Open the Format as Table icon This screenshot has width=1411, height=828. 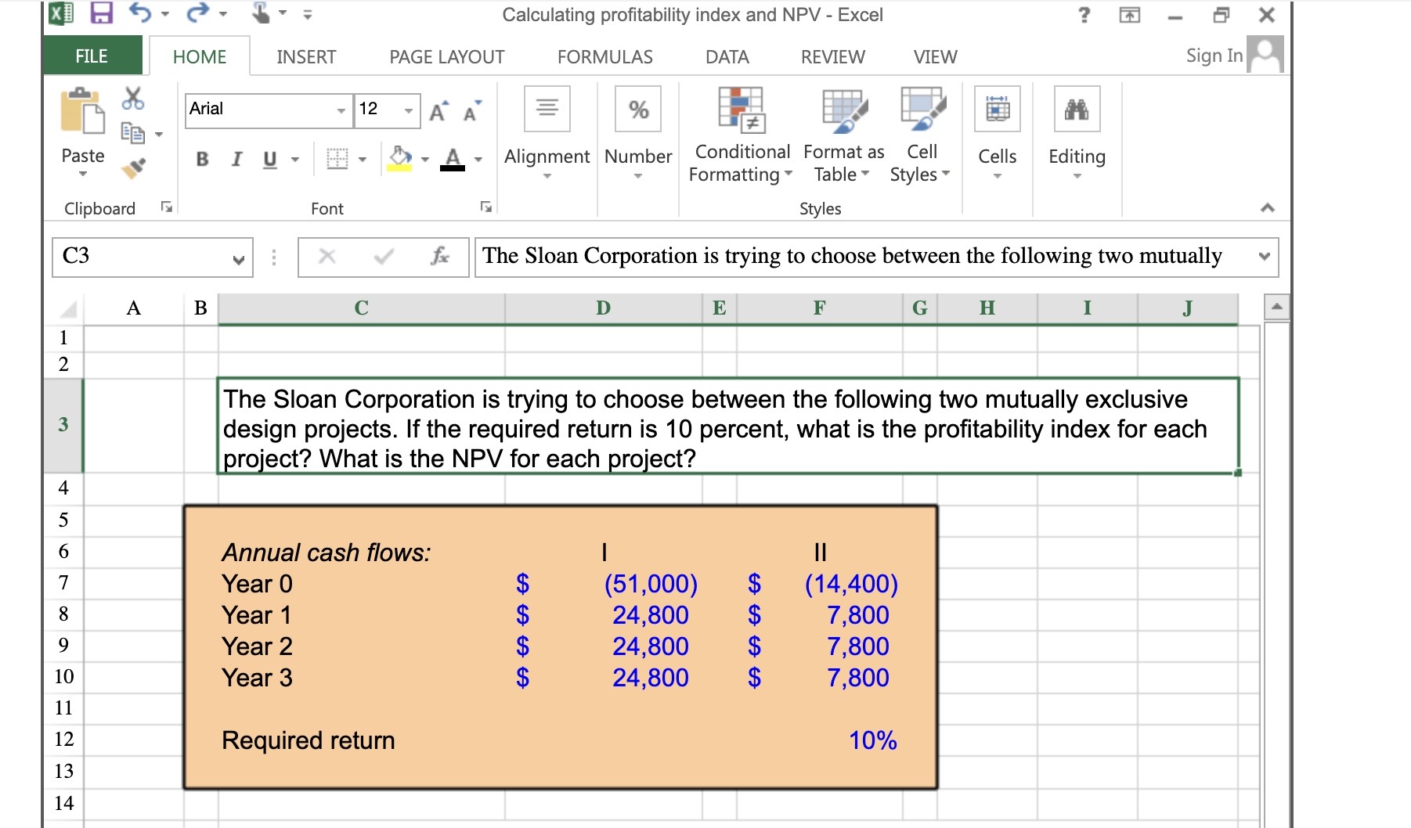click(x=843, y=112)
